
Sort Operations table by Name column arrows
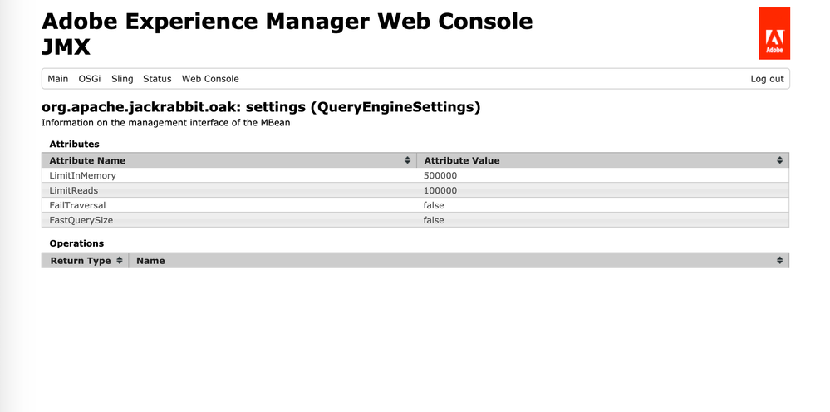(x=779, y=261)
